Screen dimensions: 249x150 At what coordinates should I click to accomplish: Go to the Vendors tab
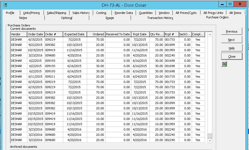coord(164,13)
